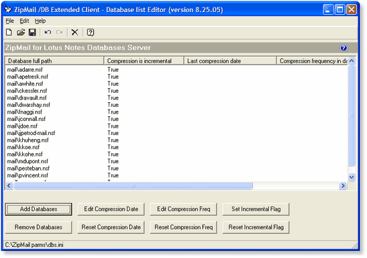Click Reset Compression Date button

click(x=111, y=227)
